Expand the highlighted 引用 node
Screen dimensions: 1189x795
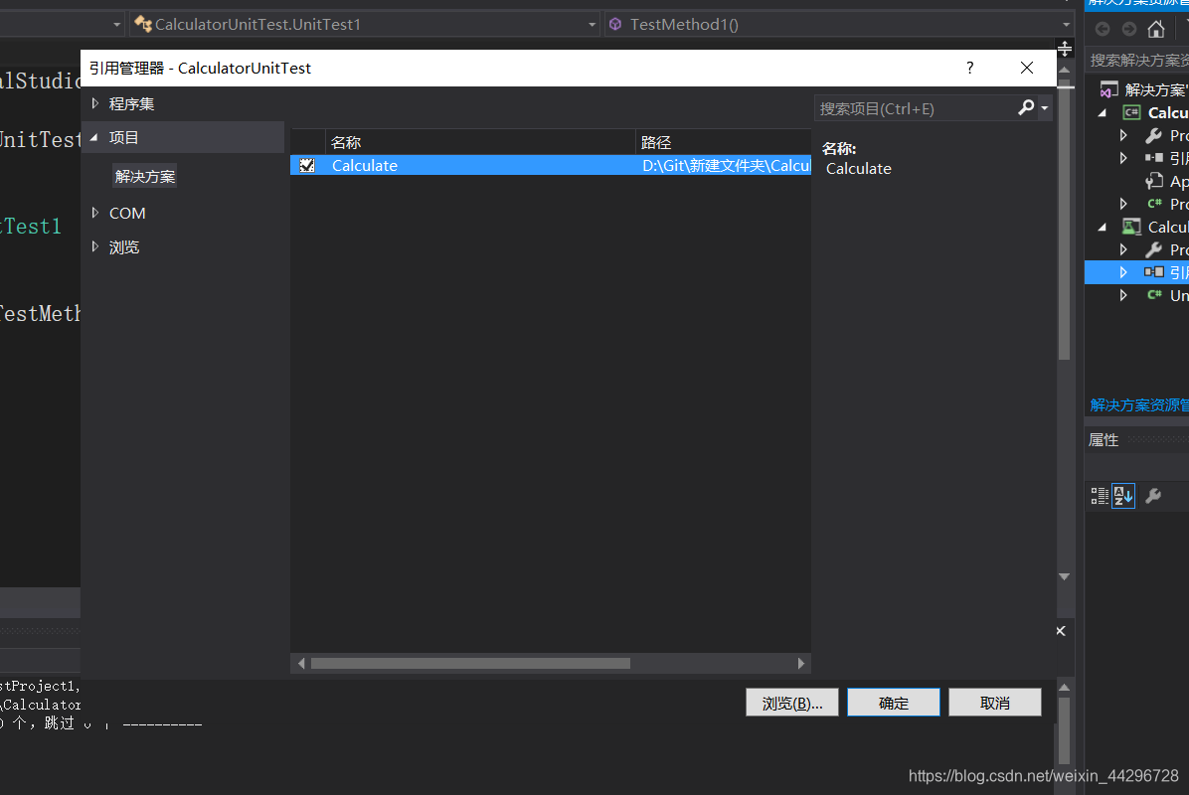pyautogui.click(x=1123, y=272)
